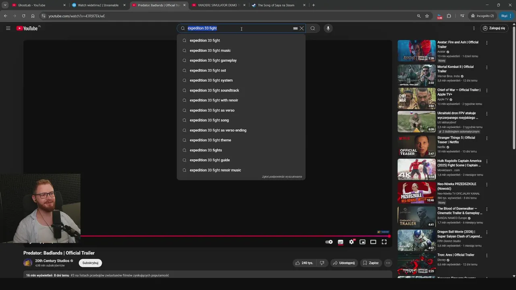The width and height of the screenshot is (516, 290).
Task: Open the YouTube guide hamburger menu
Action: tap(8, 28)
